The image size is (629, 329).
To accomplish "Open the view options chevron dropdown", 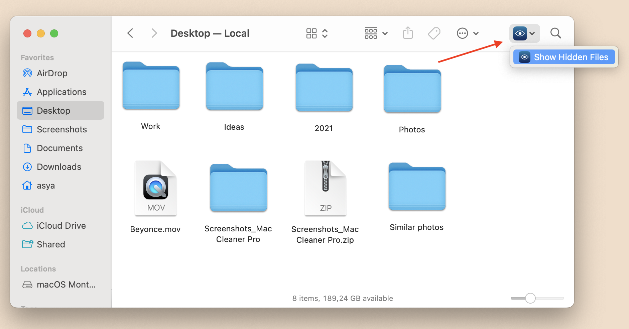I will (x=325, y=33).
